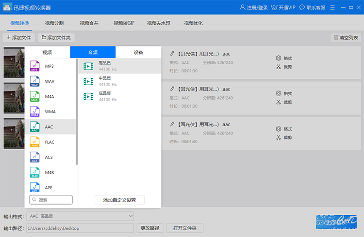Rename the third file with pencil icon
The image size is (364, 237).
(x=172, y=124)
